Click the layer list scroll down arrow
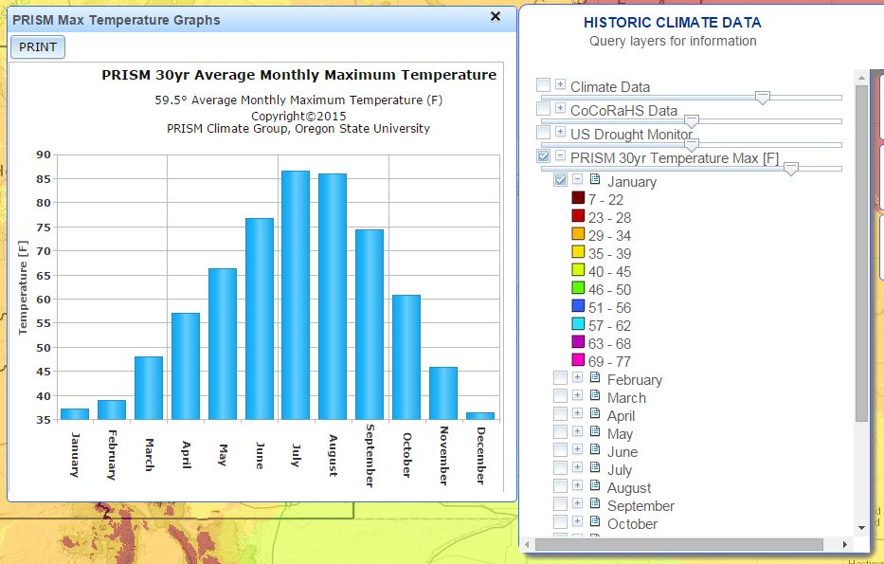Image resolution: width=884 pixels, height=564 pixels. (x=861, y=527)
